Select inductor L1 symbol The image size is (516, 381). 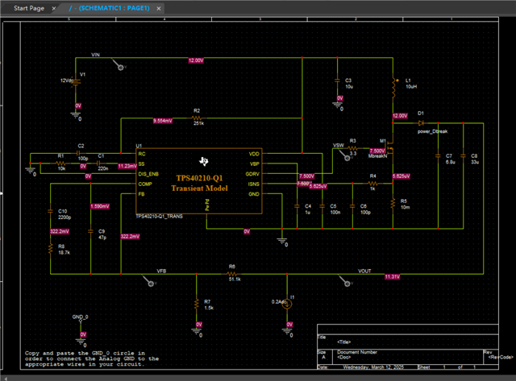(393, 88)
